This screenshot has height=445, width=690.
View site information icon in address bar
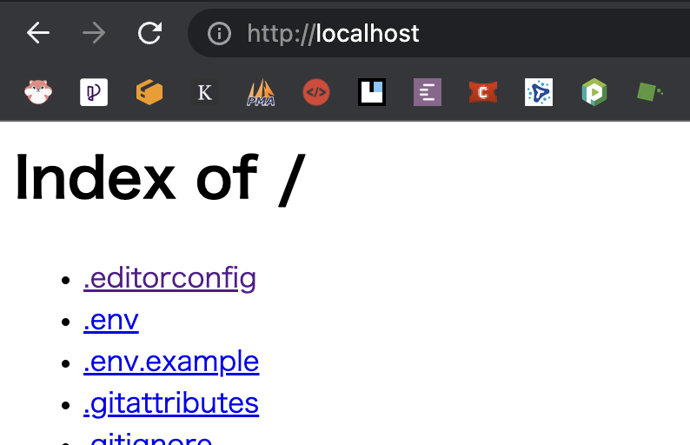(219, 34)
